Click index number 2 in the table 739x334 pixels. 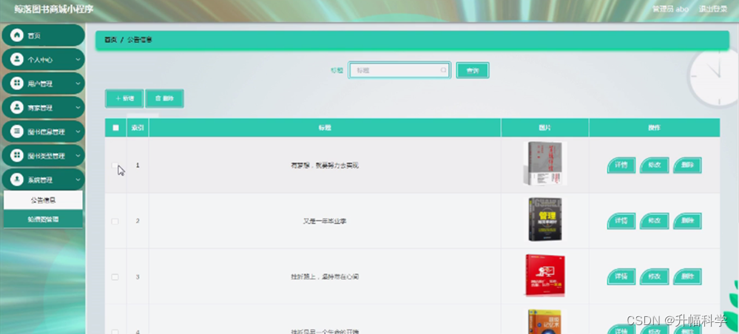point(138,221)
